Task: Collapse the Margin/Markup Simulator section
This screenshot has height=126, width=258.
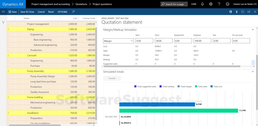Action: (253, 30)
